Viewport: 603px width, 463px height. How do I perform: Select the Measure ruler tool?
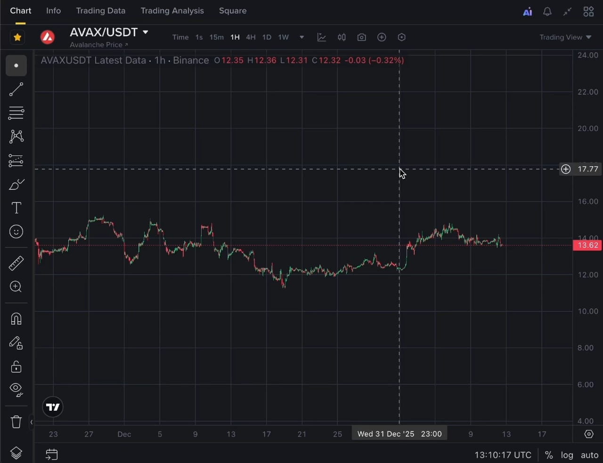16,263
